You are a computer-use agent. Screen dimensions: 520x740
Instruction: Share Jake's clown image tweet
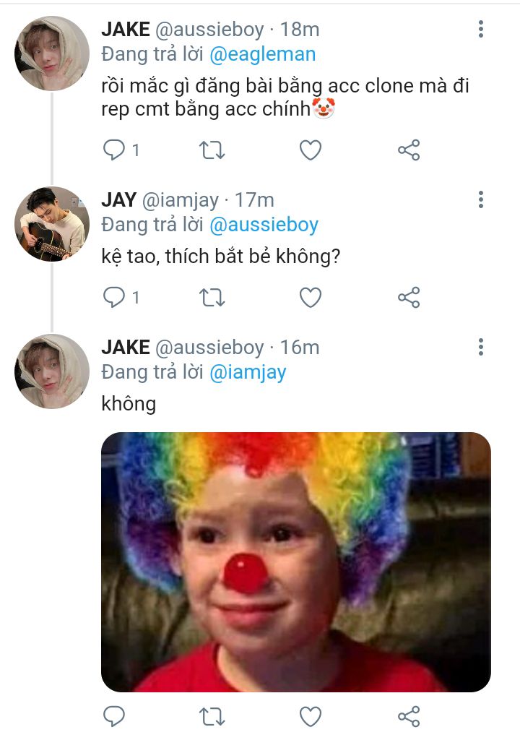(x=409, y=716)
